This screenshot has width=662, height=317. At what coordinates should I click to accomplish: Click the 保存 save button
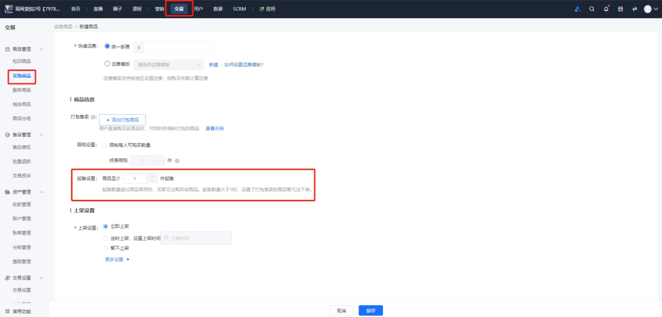[x=370, y=310]
